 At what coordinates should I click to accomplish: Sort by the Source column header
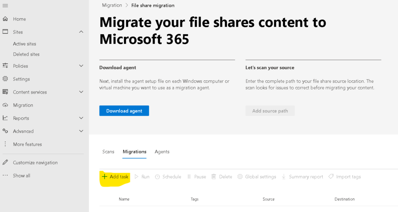pyautogui.click(x=269, y=199)
